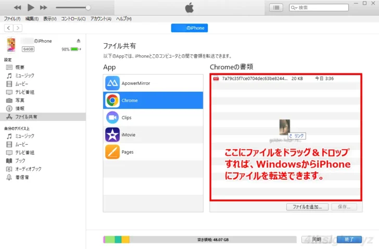Go back with the left chevron

tap(9, 28)
